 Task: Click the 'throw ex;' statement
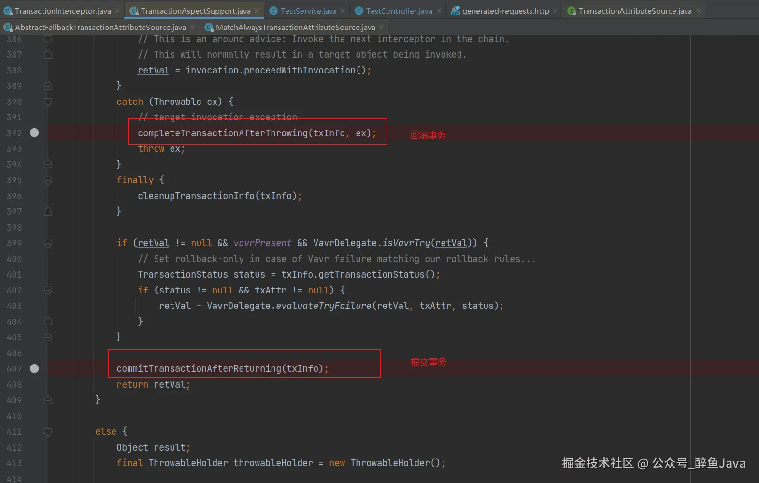[x=161, y=148]
